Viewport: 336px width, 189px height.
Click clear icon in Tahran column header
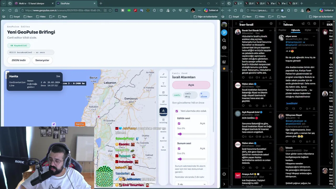[x=303, y=24]
